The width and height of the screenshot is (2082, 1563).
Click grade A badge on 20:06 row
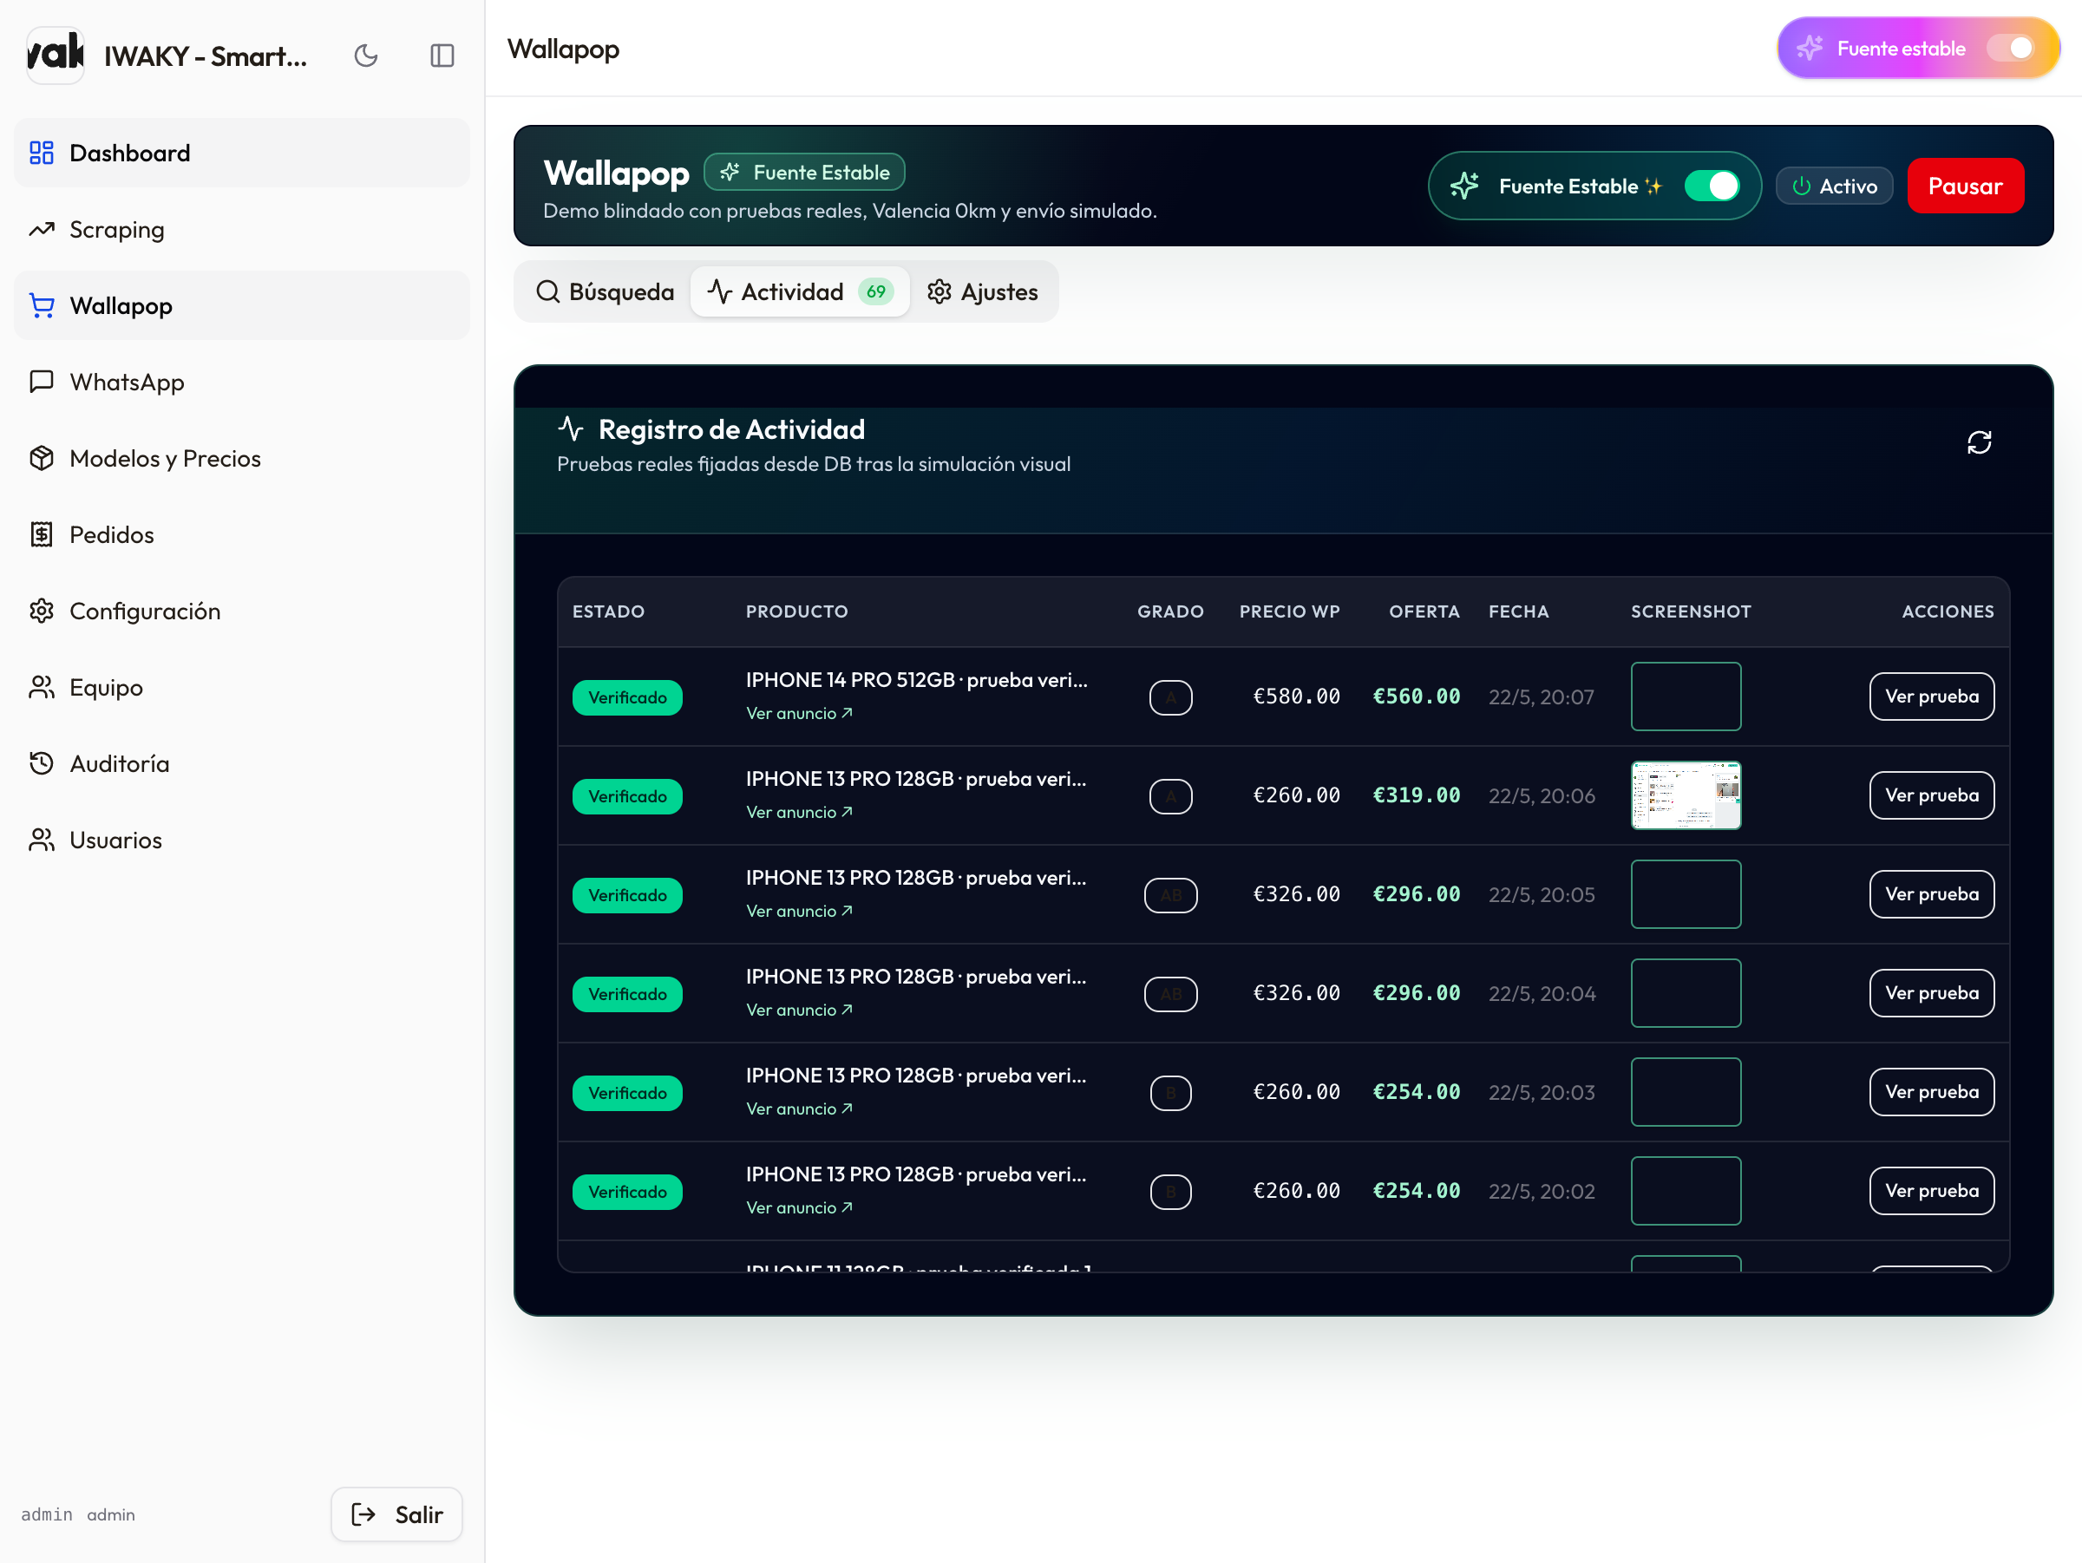pos(1170,796)
